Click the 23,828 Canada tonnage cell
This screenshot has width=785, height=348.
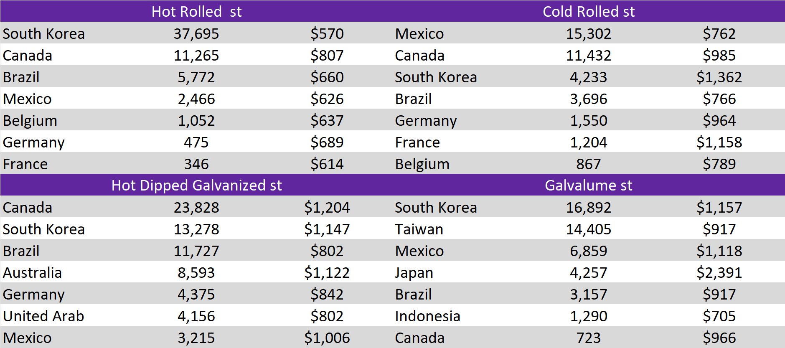click(196, 208)
